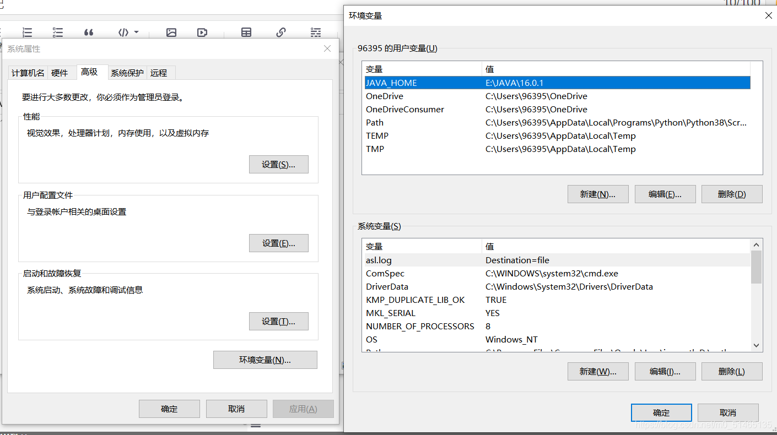Viewport: 777px width, 435px height.
Task: Select the NUMBER_OF_PROCESSORS system variable row
Action: (557, 327)
